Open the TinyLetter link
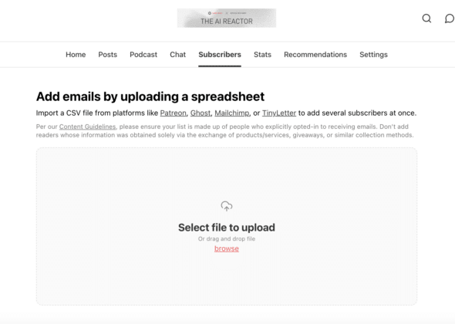This screenshot has height=324, width=455. coord(279,113)
